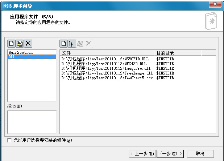
Task: Proceed with 下一步 button
Action: (170, 154)
